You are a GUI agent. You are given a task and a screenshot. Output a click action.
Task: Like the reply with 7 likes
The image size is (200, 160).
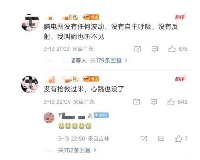click(x=178, y=138)
